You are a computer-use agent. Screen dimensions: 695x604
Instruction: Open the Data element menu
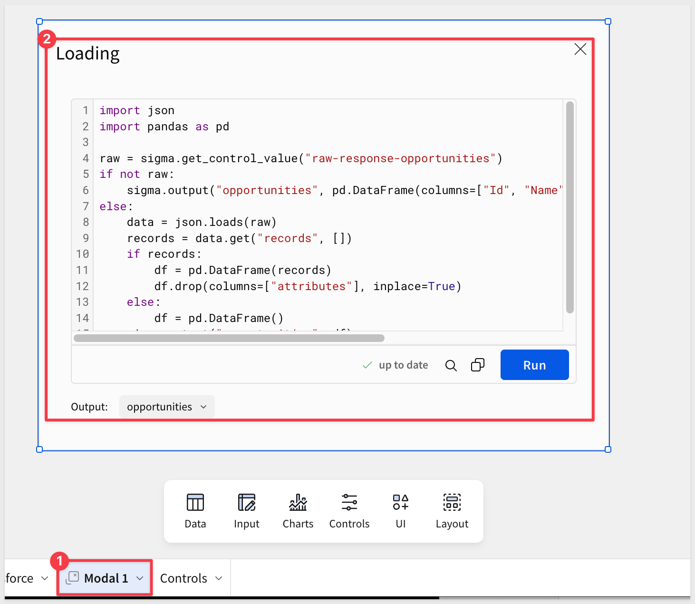195,511
